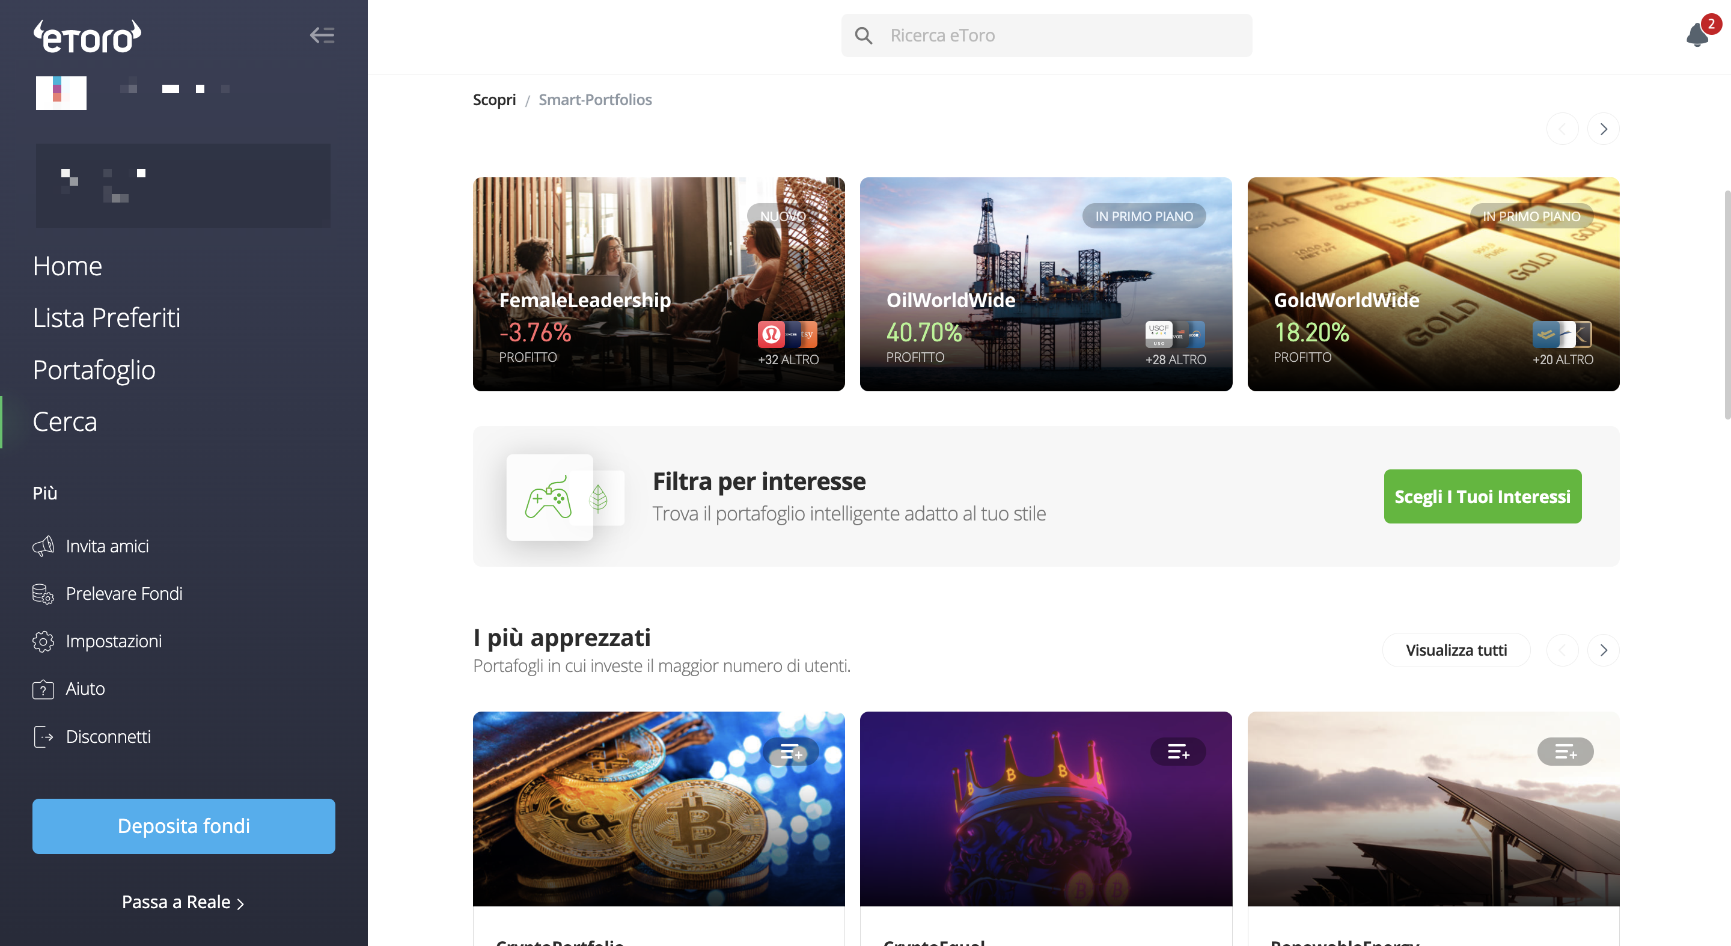Click Visualizza tutti button

click(x=1456, y=650)
